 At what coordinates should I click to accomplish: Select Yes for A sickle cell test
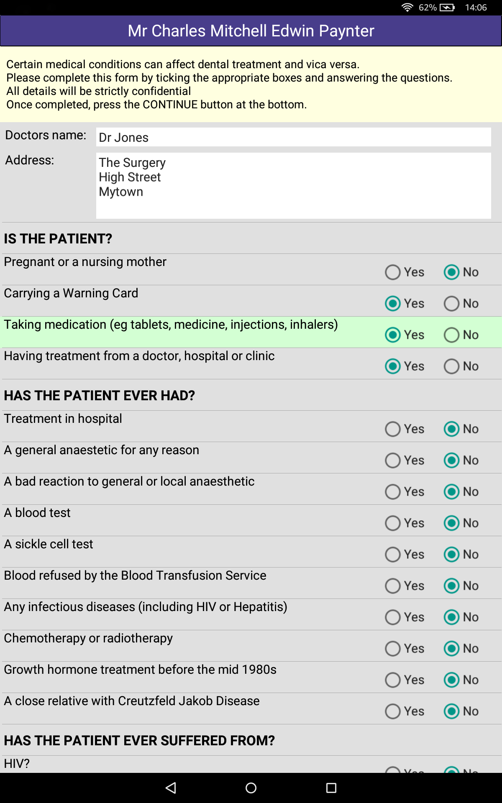pos(392,554)
